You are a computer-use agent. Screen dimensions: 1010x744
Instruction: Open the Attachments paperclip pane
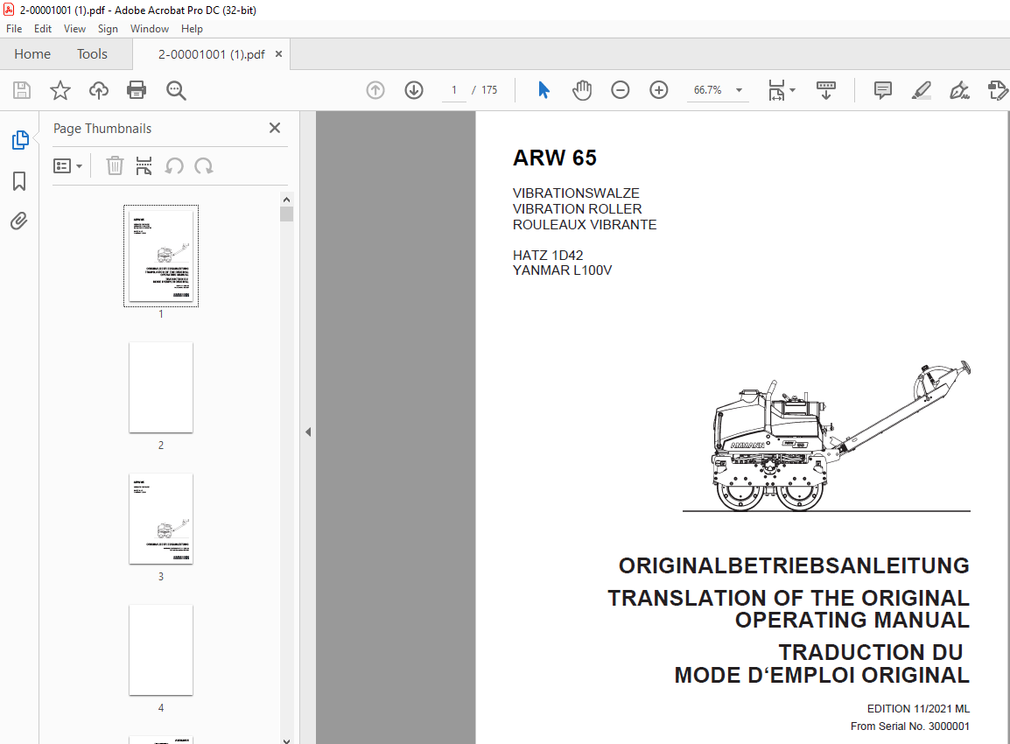[x=19, y=221]
